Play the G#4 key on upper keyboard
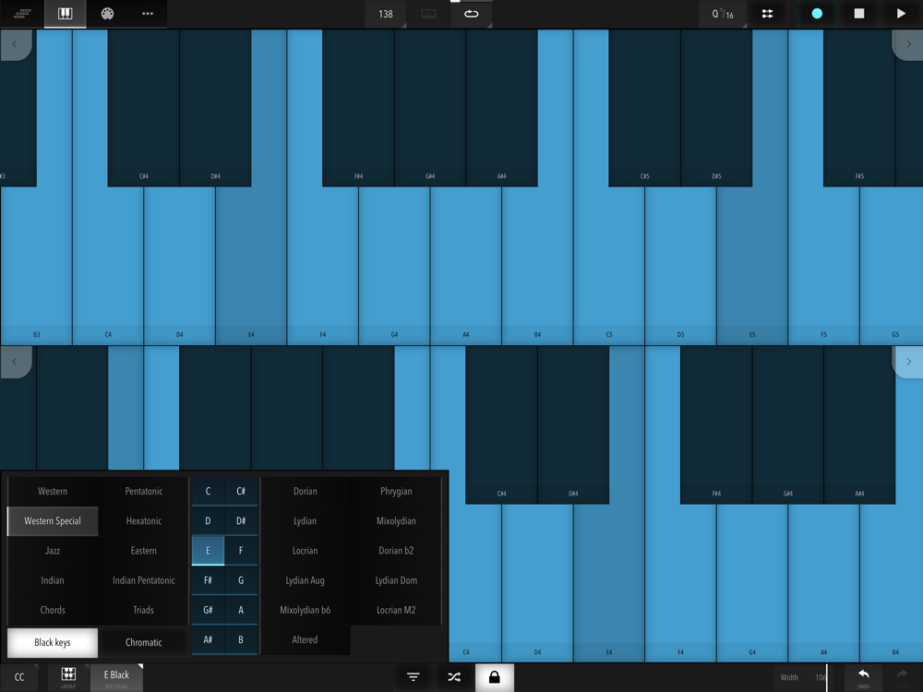The height and width of the screenshot is (692, 923). 430,108
